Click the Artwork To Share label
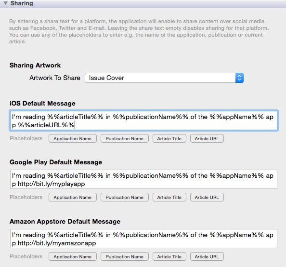 coord(55,78)
